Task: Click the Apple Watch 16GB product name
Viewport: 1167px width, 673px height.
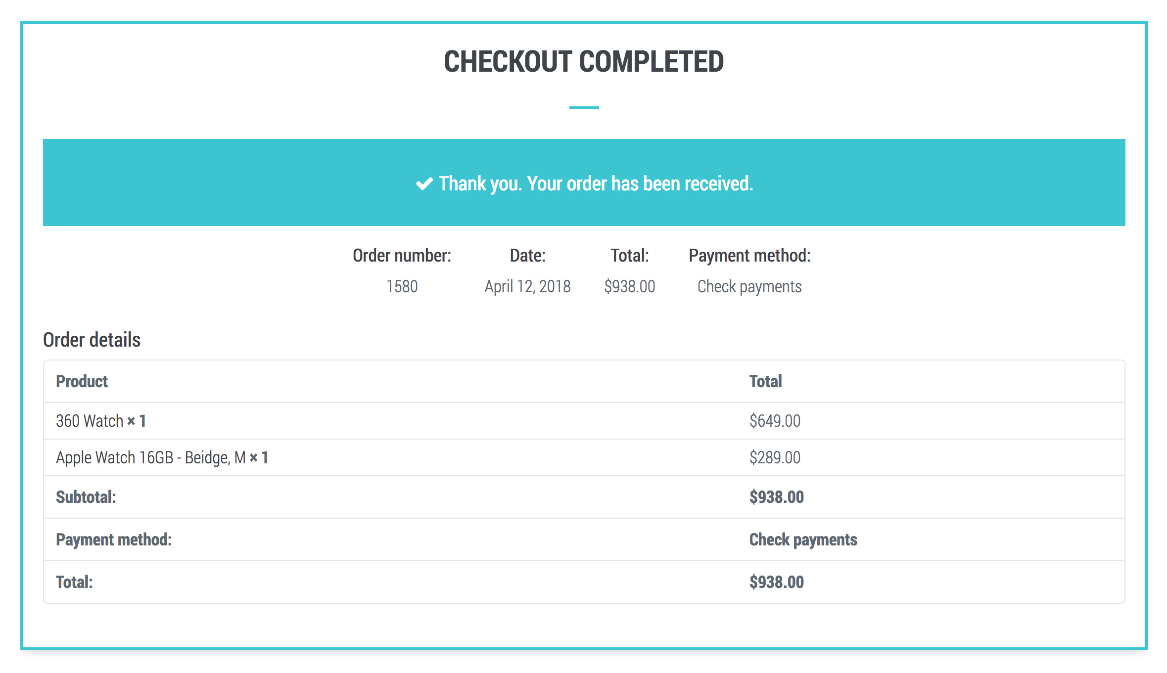Action: [150, 457]
